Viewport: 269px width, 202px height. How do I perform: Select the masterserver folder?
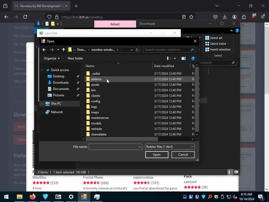pyautogui.click(x=100, y=118)
